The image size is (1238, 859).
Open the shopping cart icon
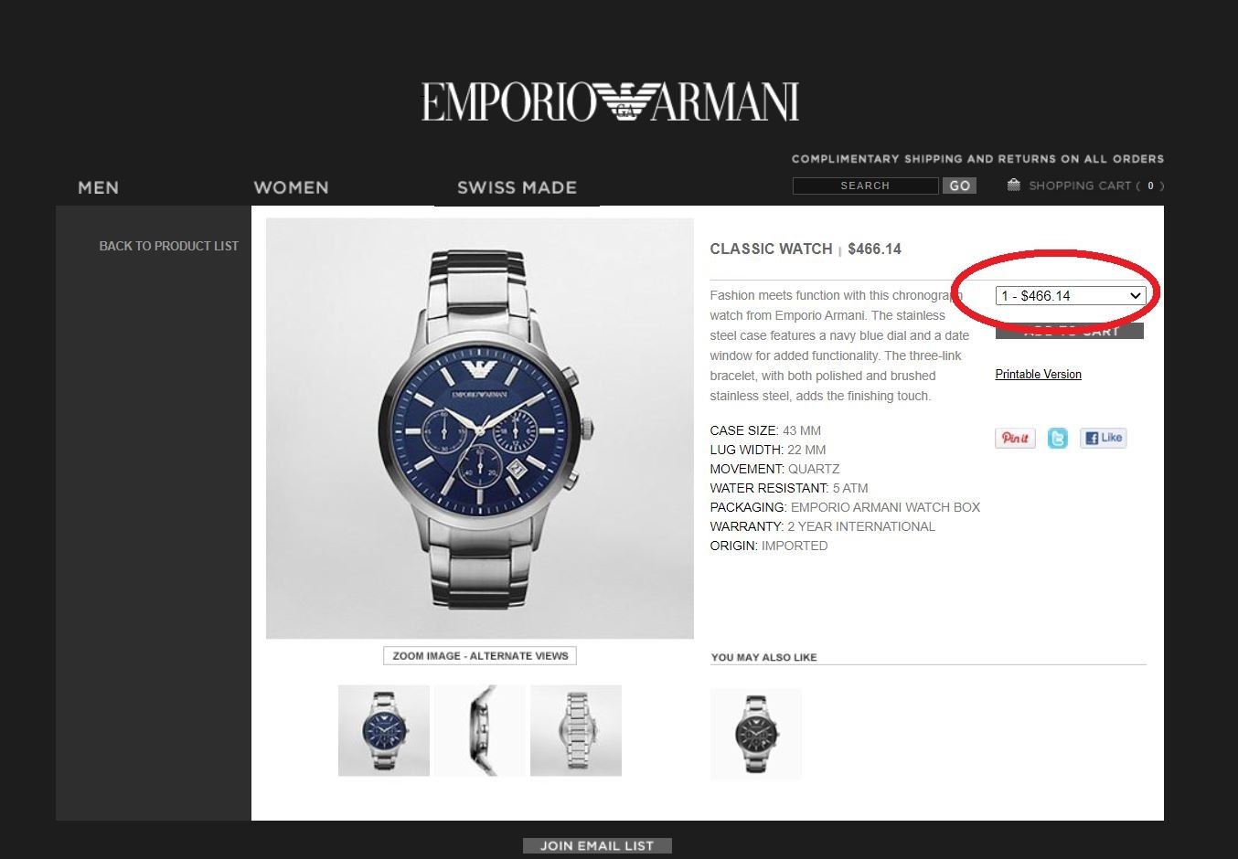click(1013, 185)
